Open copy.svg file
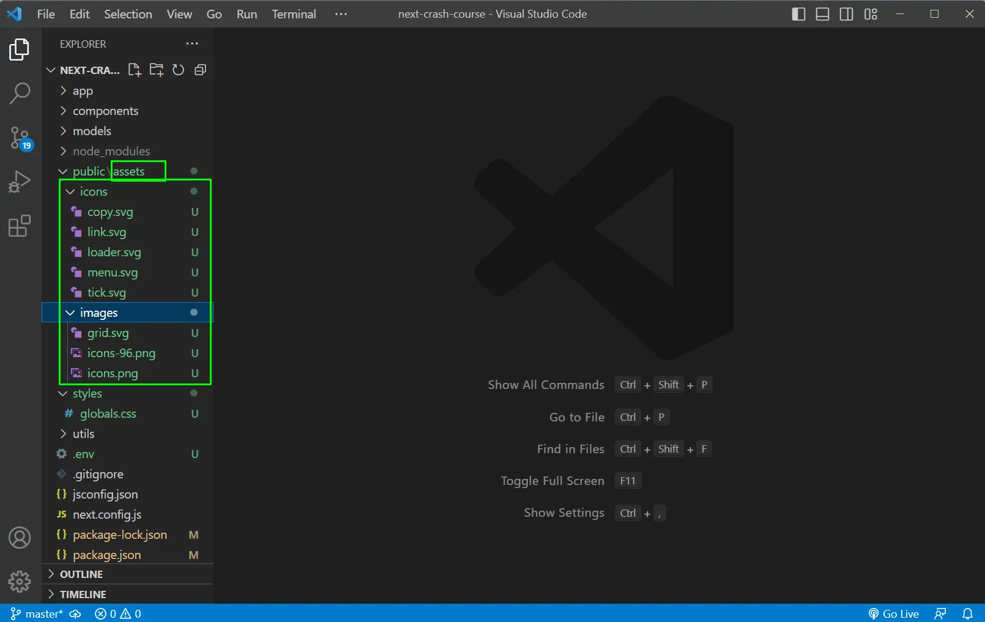The width and height of the screenshot is (985, 622). tap(127, 212)
